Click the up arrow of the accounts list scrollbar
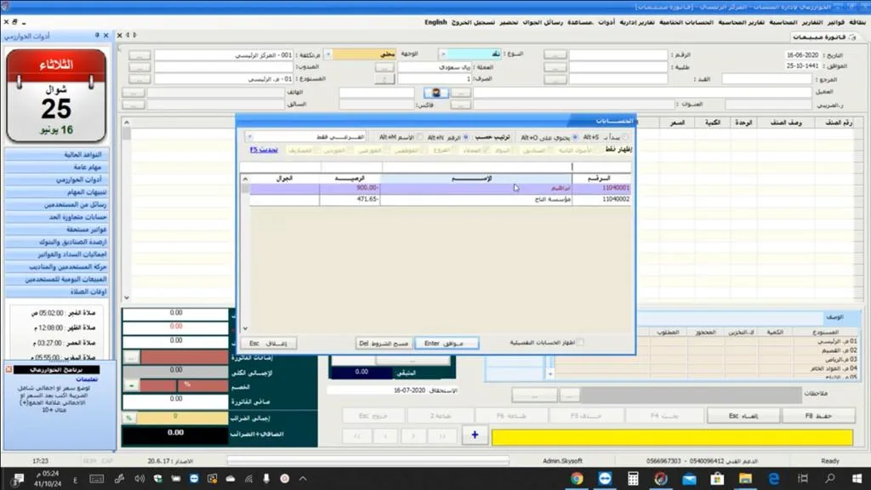This screenshot has height=490, width=871. coord(245,179)
